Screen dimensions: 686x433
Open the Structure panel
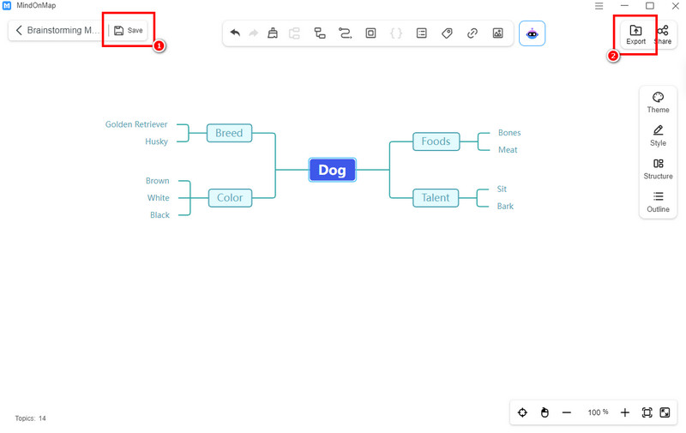tap(658, 169)
